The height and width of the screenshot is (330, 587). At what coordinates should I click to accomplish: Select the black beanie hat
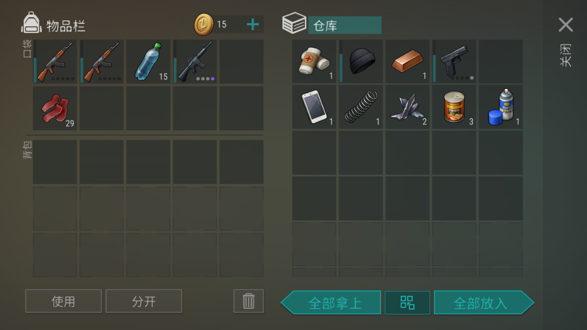pyautogui.click(x=361, y=62)
